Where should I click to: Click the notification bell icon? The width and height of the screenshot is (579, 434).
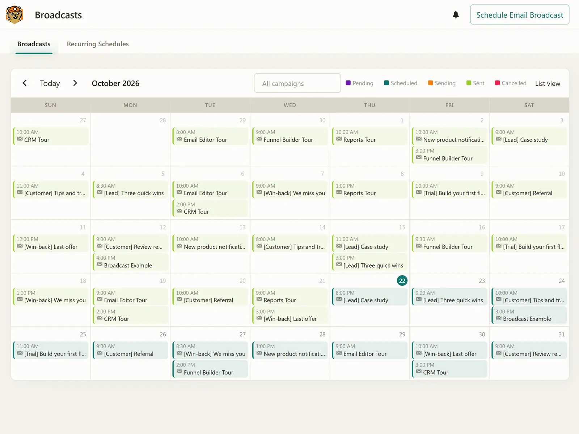click(x=456, y=14)
